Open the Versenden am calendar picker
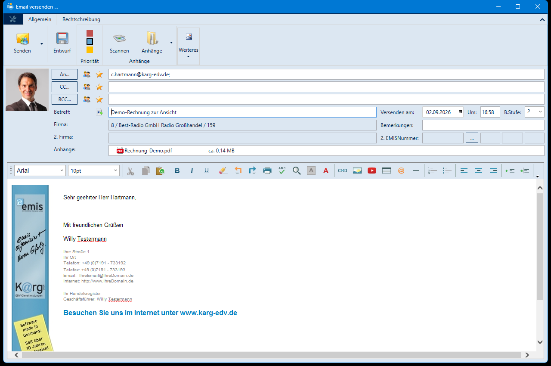Screen dimensions: 551x366 [x=460, y=112]
